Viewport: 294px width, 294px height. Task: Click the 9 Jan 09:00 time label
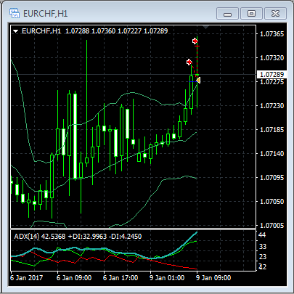pos(213,278)
